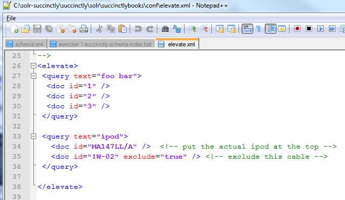The image size is (345, 200).
Task: Collapse the ipod query fold
Action: (x=33, y=136)
